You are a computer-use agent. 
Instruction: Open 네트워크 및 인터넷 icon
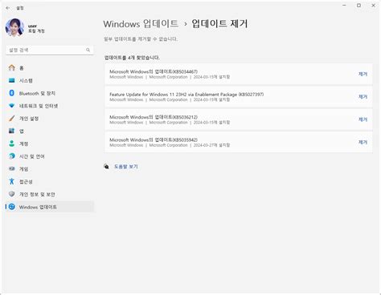coord(11,106)
